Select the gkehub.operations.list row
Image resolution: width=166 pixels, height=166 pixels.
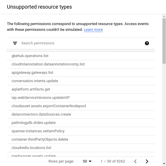[x=81, y=56]
